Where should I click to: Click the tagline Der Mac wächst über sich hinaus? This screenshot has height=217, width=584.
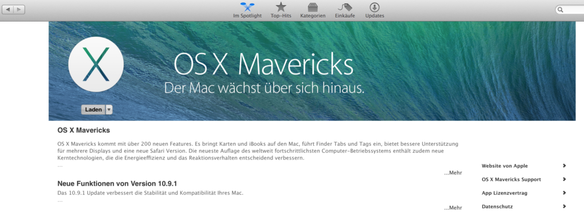point(264,88)
